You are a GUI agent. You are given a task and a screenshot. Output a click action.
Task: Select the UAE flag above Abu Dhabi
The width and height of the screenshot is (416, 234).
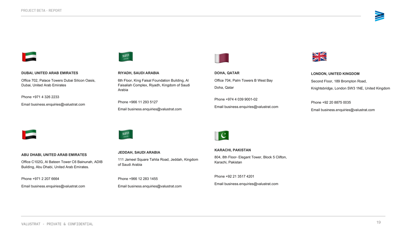[x=29, y=134]
